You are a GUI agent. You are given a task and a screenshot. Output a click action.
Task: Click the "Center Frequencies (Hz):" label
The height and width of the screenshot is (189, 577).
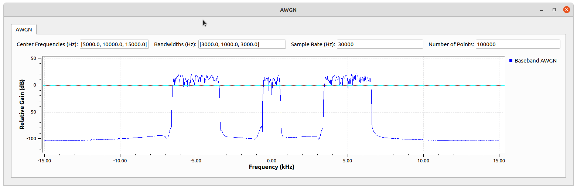click(x=47, y=44)
